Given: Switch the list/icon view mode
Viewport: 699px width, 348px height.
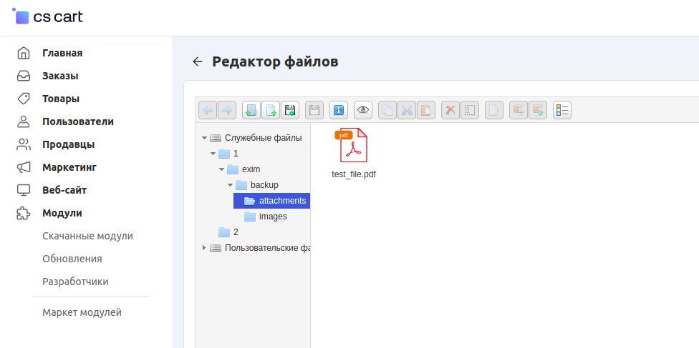Looking at the screenshot, I should 562,110.
